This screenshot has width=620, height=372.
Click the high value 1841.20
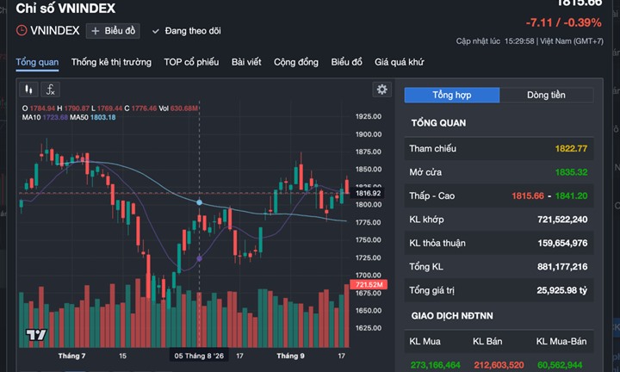pyautogui.click(x=571, y=195)
